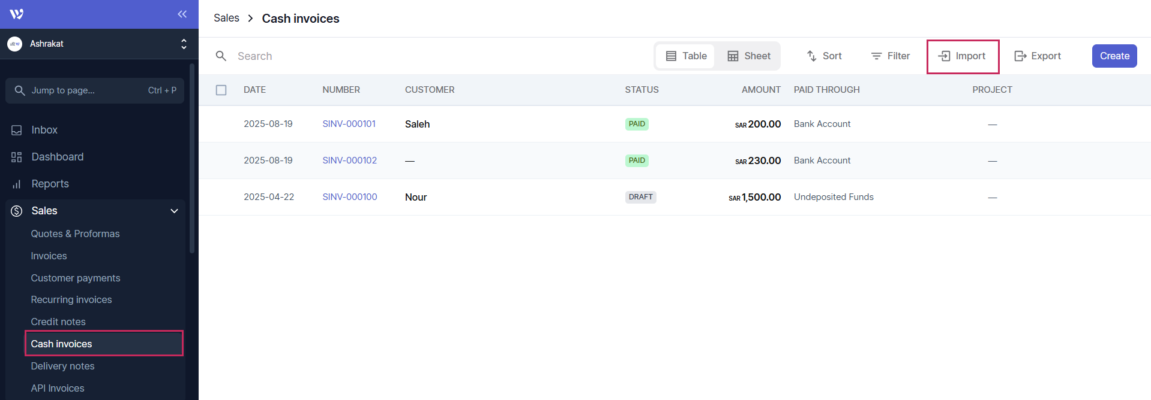Click the Wafeq logo icon

coord(17,14)
